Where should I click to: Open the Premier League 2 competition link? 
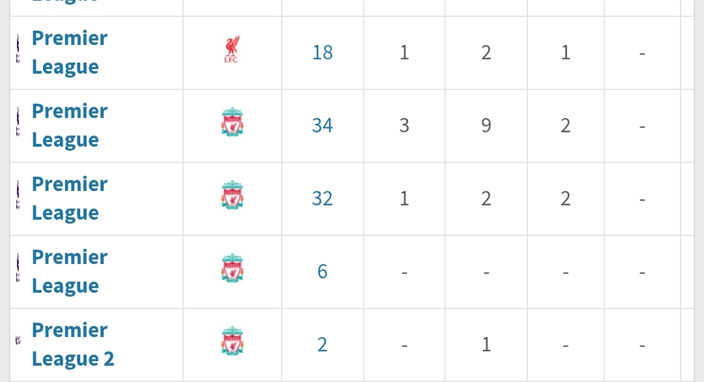tap(72, 344)
